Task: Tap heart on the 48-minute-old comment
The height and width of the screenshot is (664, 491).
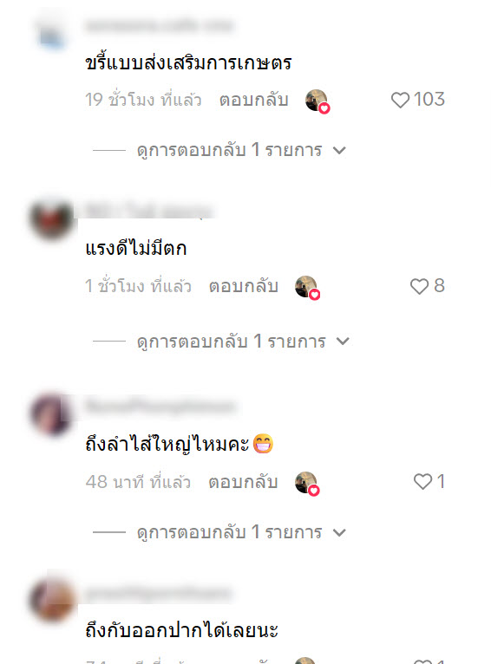Action: [x=422, y=481]
